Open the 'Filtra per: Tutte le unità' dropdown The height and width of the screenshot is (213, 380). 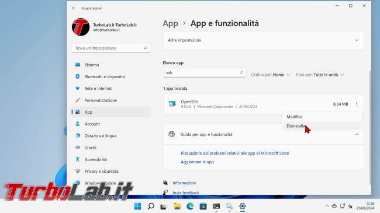[x=320, y=75]
